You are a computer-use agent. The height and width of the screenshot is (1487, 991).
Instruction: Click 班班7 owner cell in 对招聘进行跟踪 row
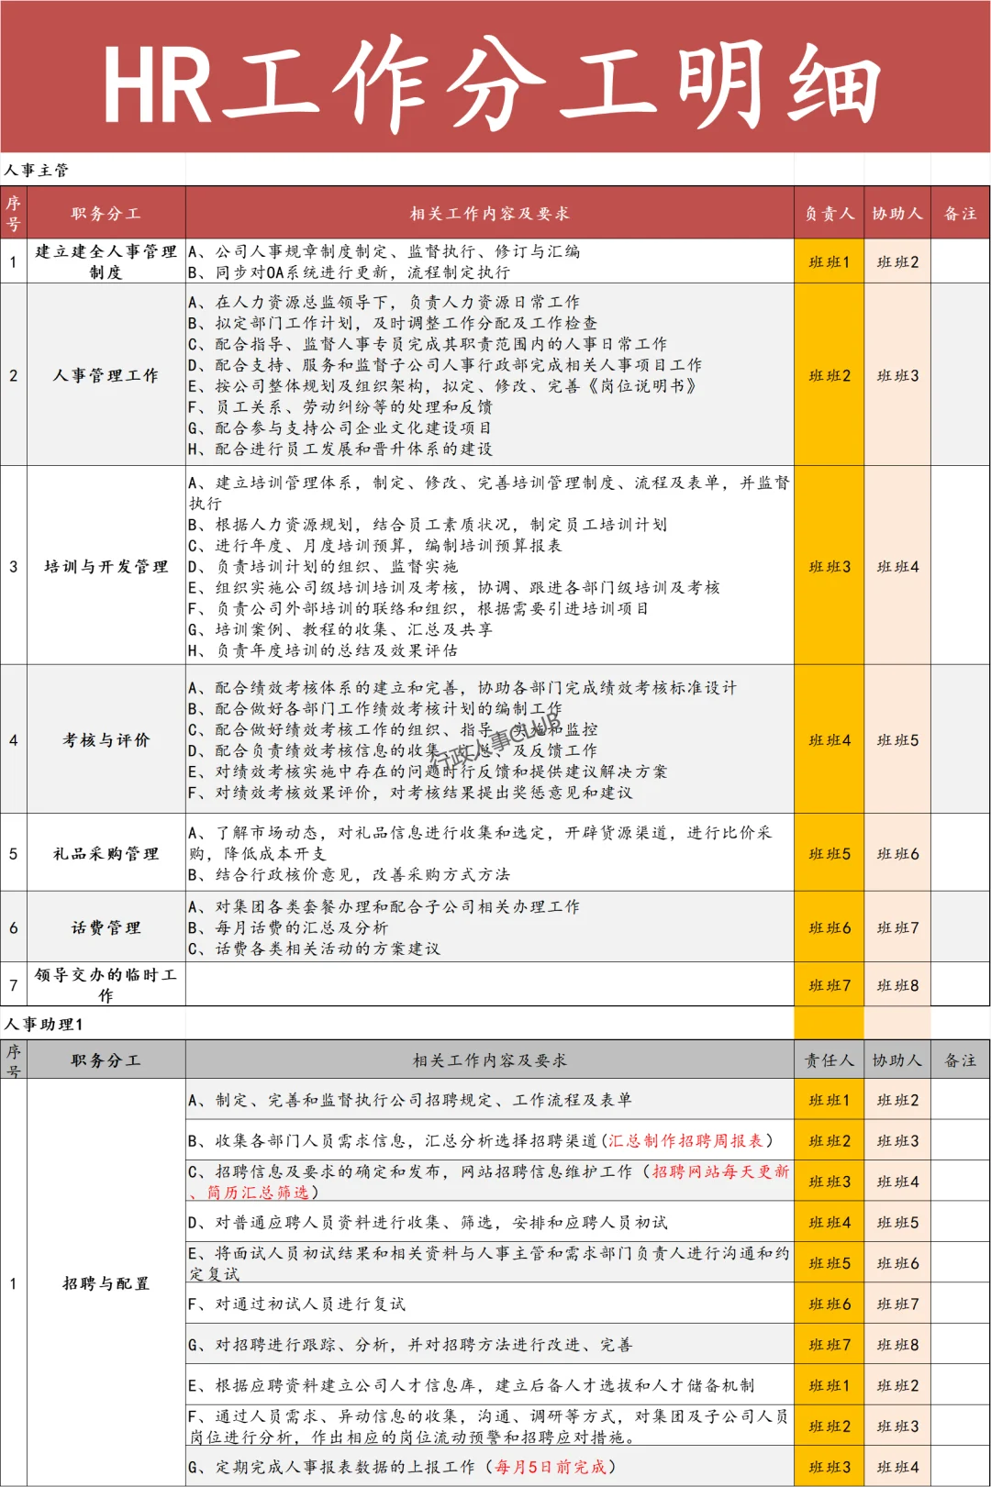click(830, 1345)
